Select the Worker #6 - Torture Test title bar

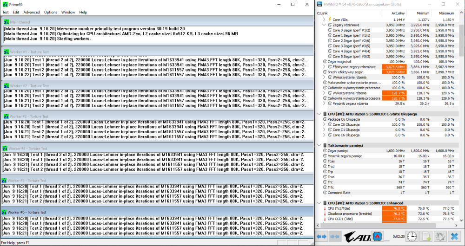pos(157,212)
